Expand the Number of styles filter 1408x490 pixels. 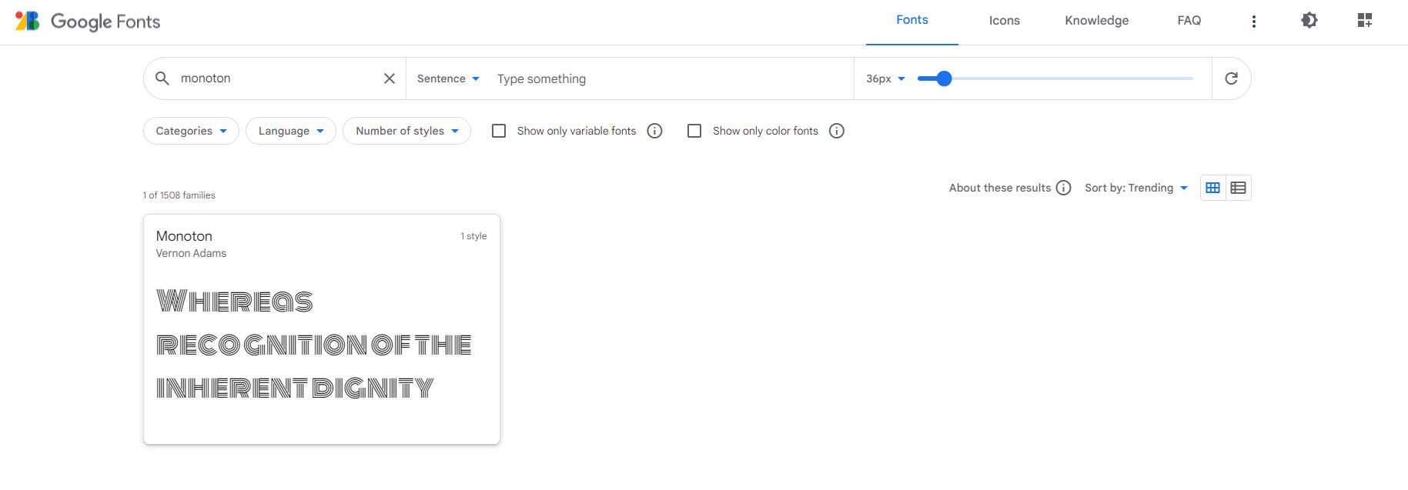coord(406,131)
